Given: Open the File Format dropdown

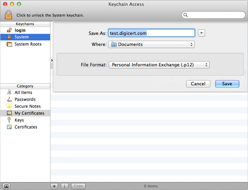Looking at the screenshot, I should click(159, 65).
